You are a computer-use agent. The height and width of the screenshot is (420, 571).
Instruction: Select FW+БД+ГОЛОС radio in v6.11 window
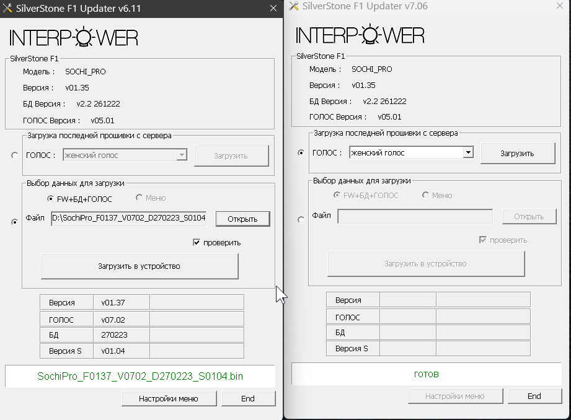click(51, 198)
